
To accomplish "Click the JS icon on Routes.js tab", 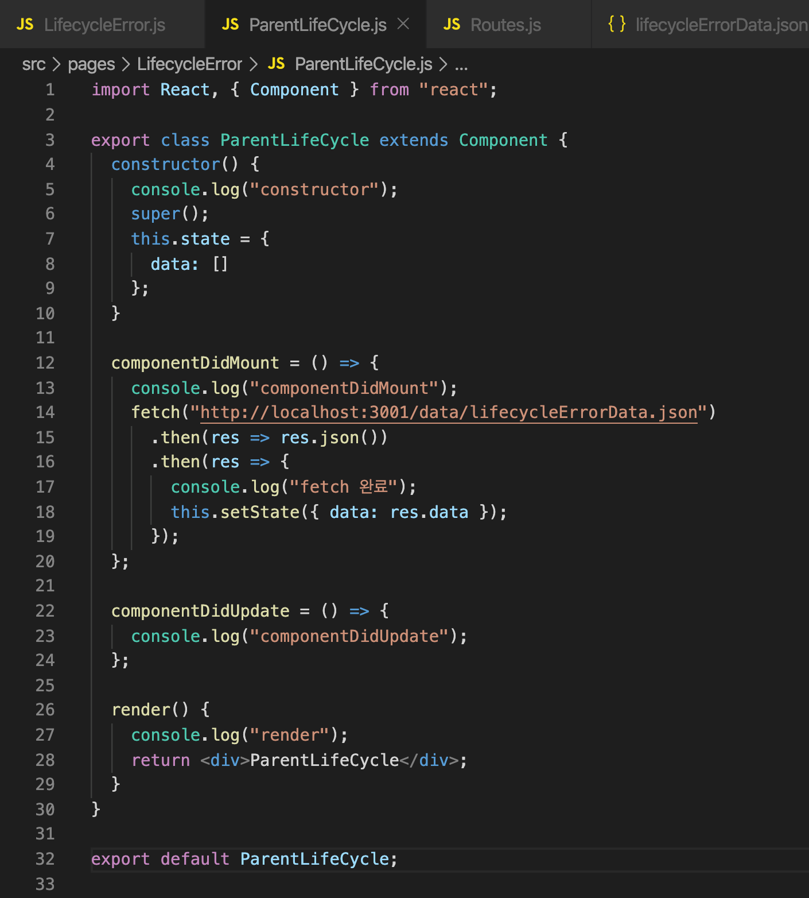I will [x=452, y=25].
